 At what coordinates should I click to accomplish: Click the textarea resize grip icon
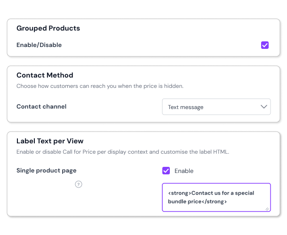click(267, 209)
